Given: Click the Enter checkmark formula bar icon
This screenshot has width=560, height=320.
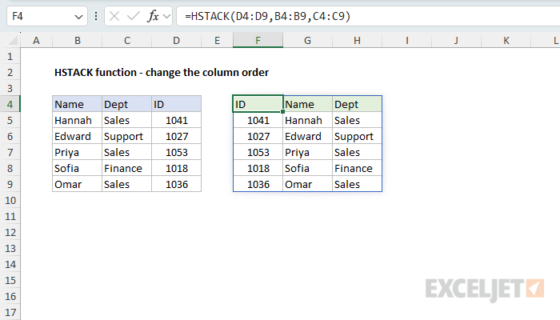Looking at the screenshot, I should pos(134,16).
